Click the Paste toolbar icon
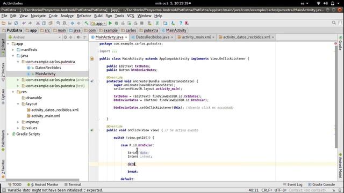344x193 pixels. click(51, 23)
